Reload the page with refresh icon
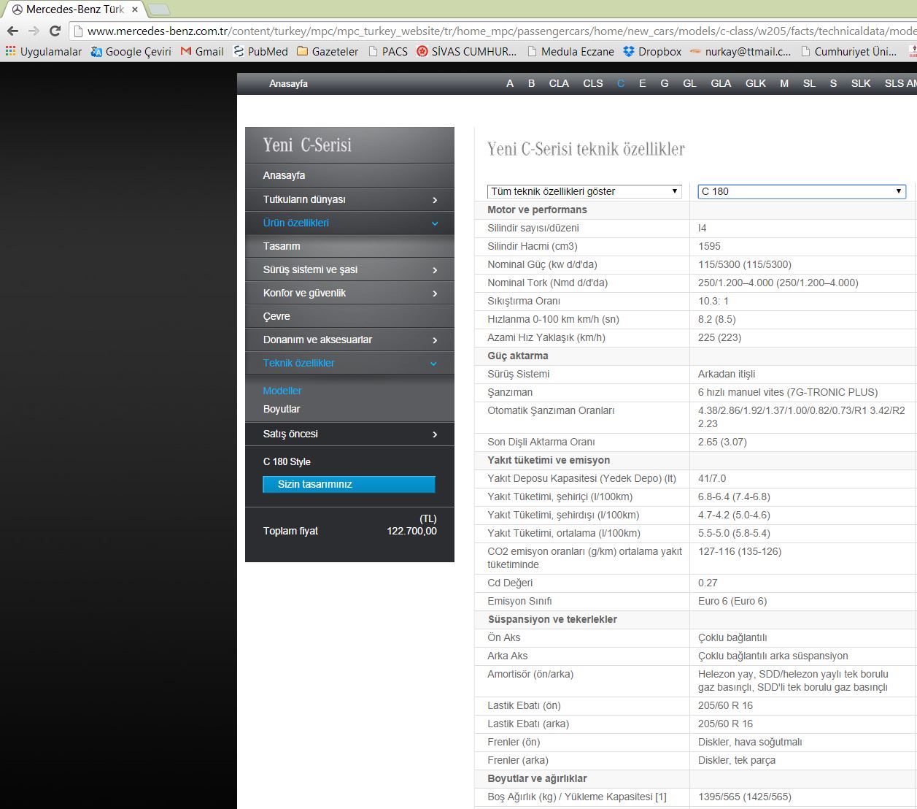 (55, 31)
